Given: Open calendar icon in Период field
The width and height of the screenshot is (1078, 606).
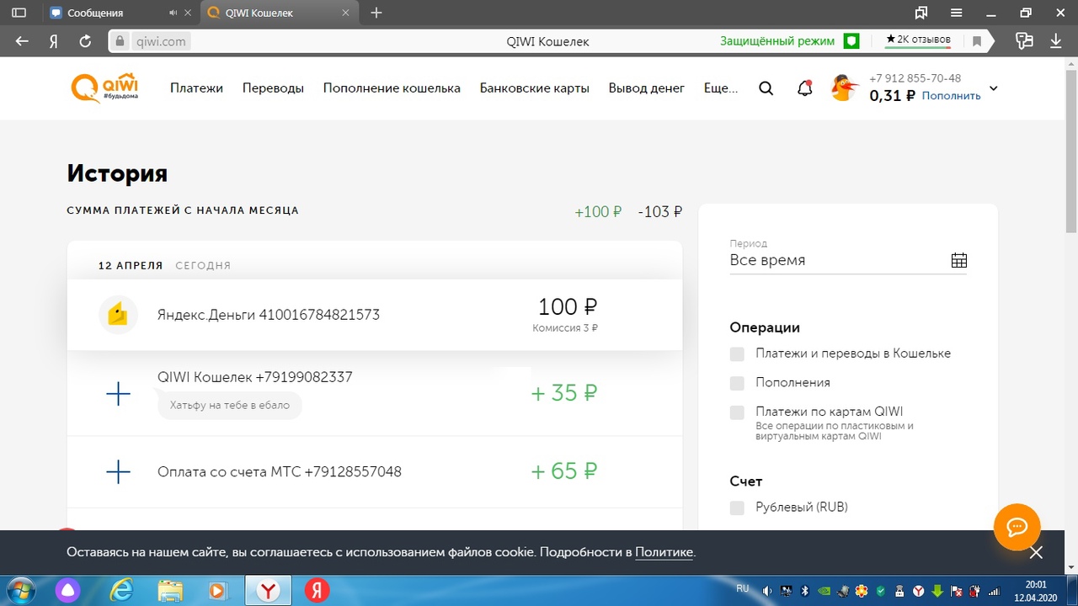Looking at the screenshot, I should 958,260.
